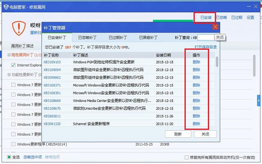262x164 pixels.
Task: Delete patch KB3108669
Action: pos(196,101)
